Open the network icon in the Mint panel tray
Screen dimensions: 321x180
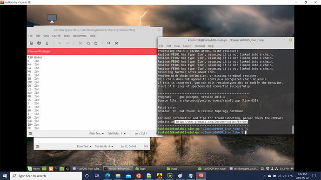click(x=276, y=168)
